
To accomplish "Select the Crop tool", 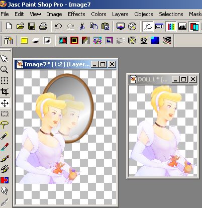I will 5,91.
